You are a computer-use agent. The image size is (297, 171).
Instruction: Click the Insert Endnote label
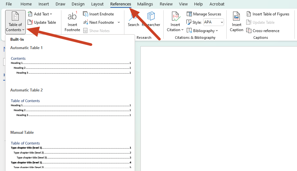click(102, 14)
